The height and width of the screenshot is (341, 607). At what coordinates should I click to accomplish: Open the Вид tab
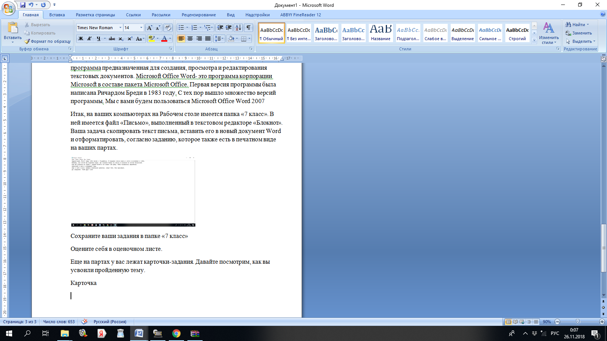(231, 15)
